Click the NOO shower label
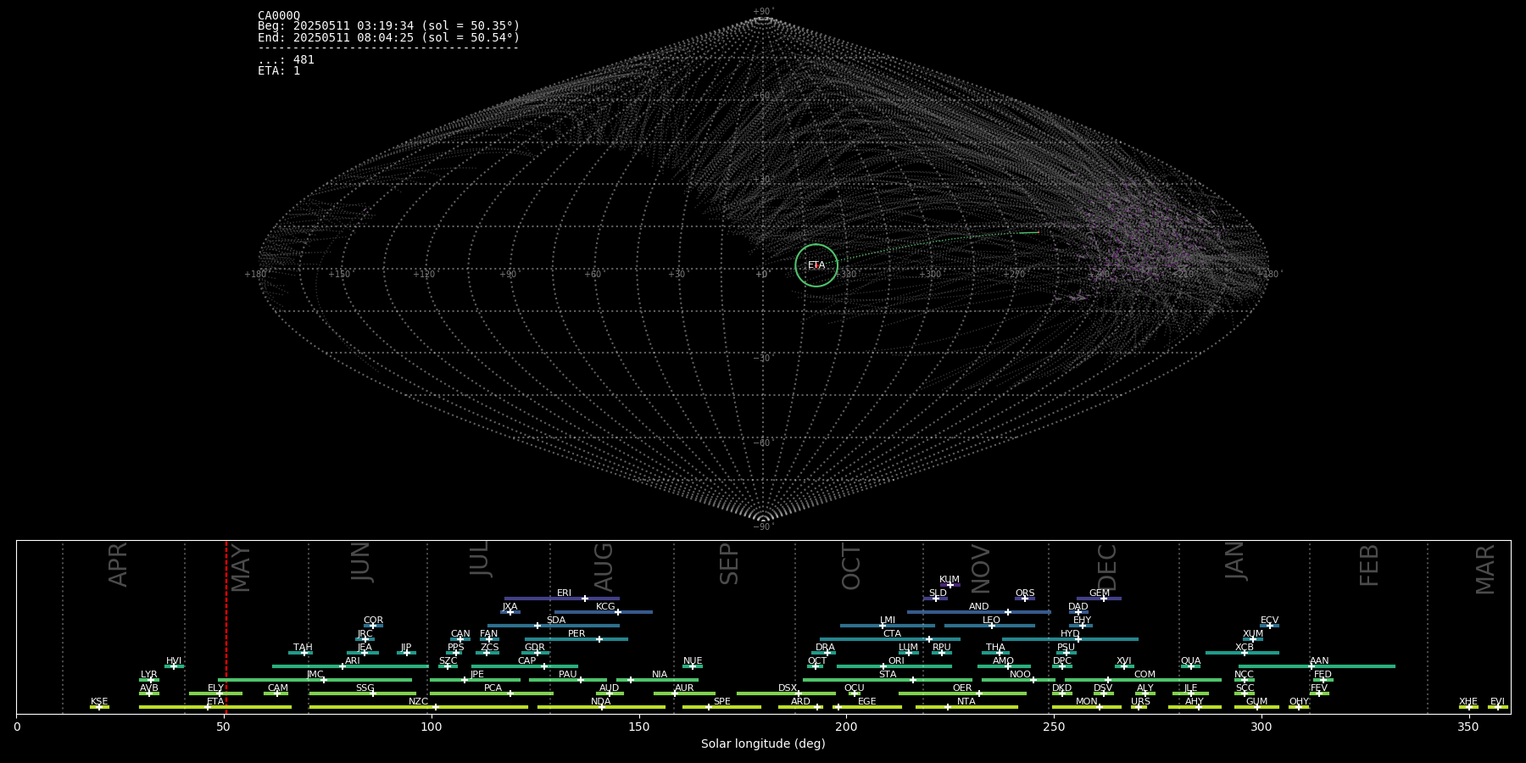 point(1020,675)
